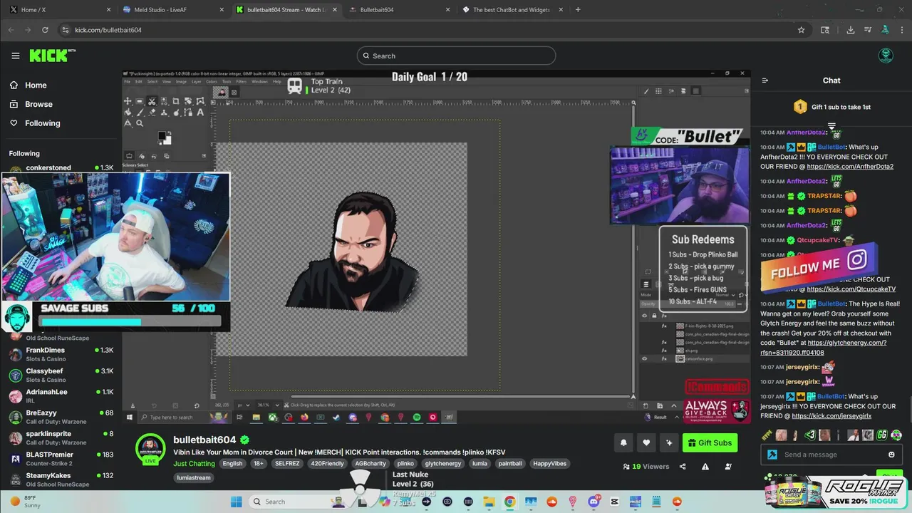This screenshot has width=912, height=513.
Task: Share the stream using the share icon
Action: [x=683, y=467]
